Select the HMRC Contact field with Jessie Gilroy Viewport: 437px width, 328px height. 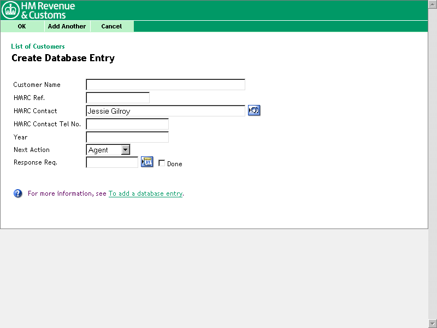166,111
